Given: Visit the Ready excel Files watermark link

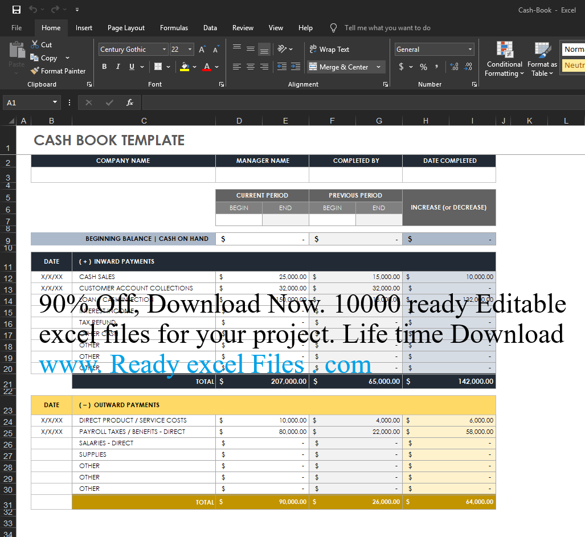Looking at the screenshot, I should tap(201, 365).
